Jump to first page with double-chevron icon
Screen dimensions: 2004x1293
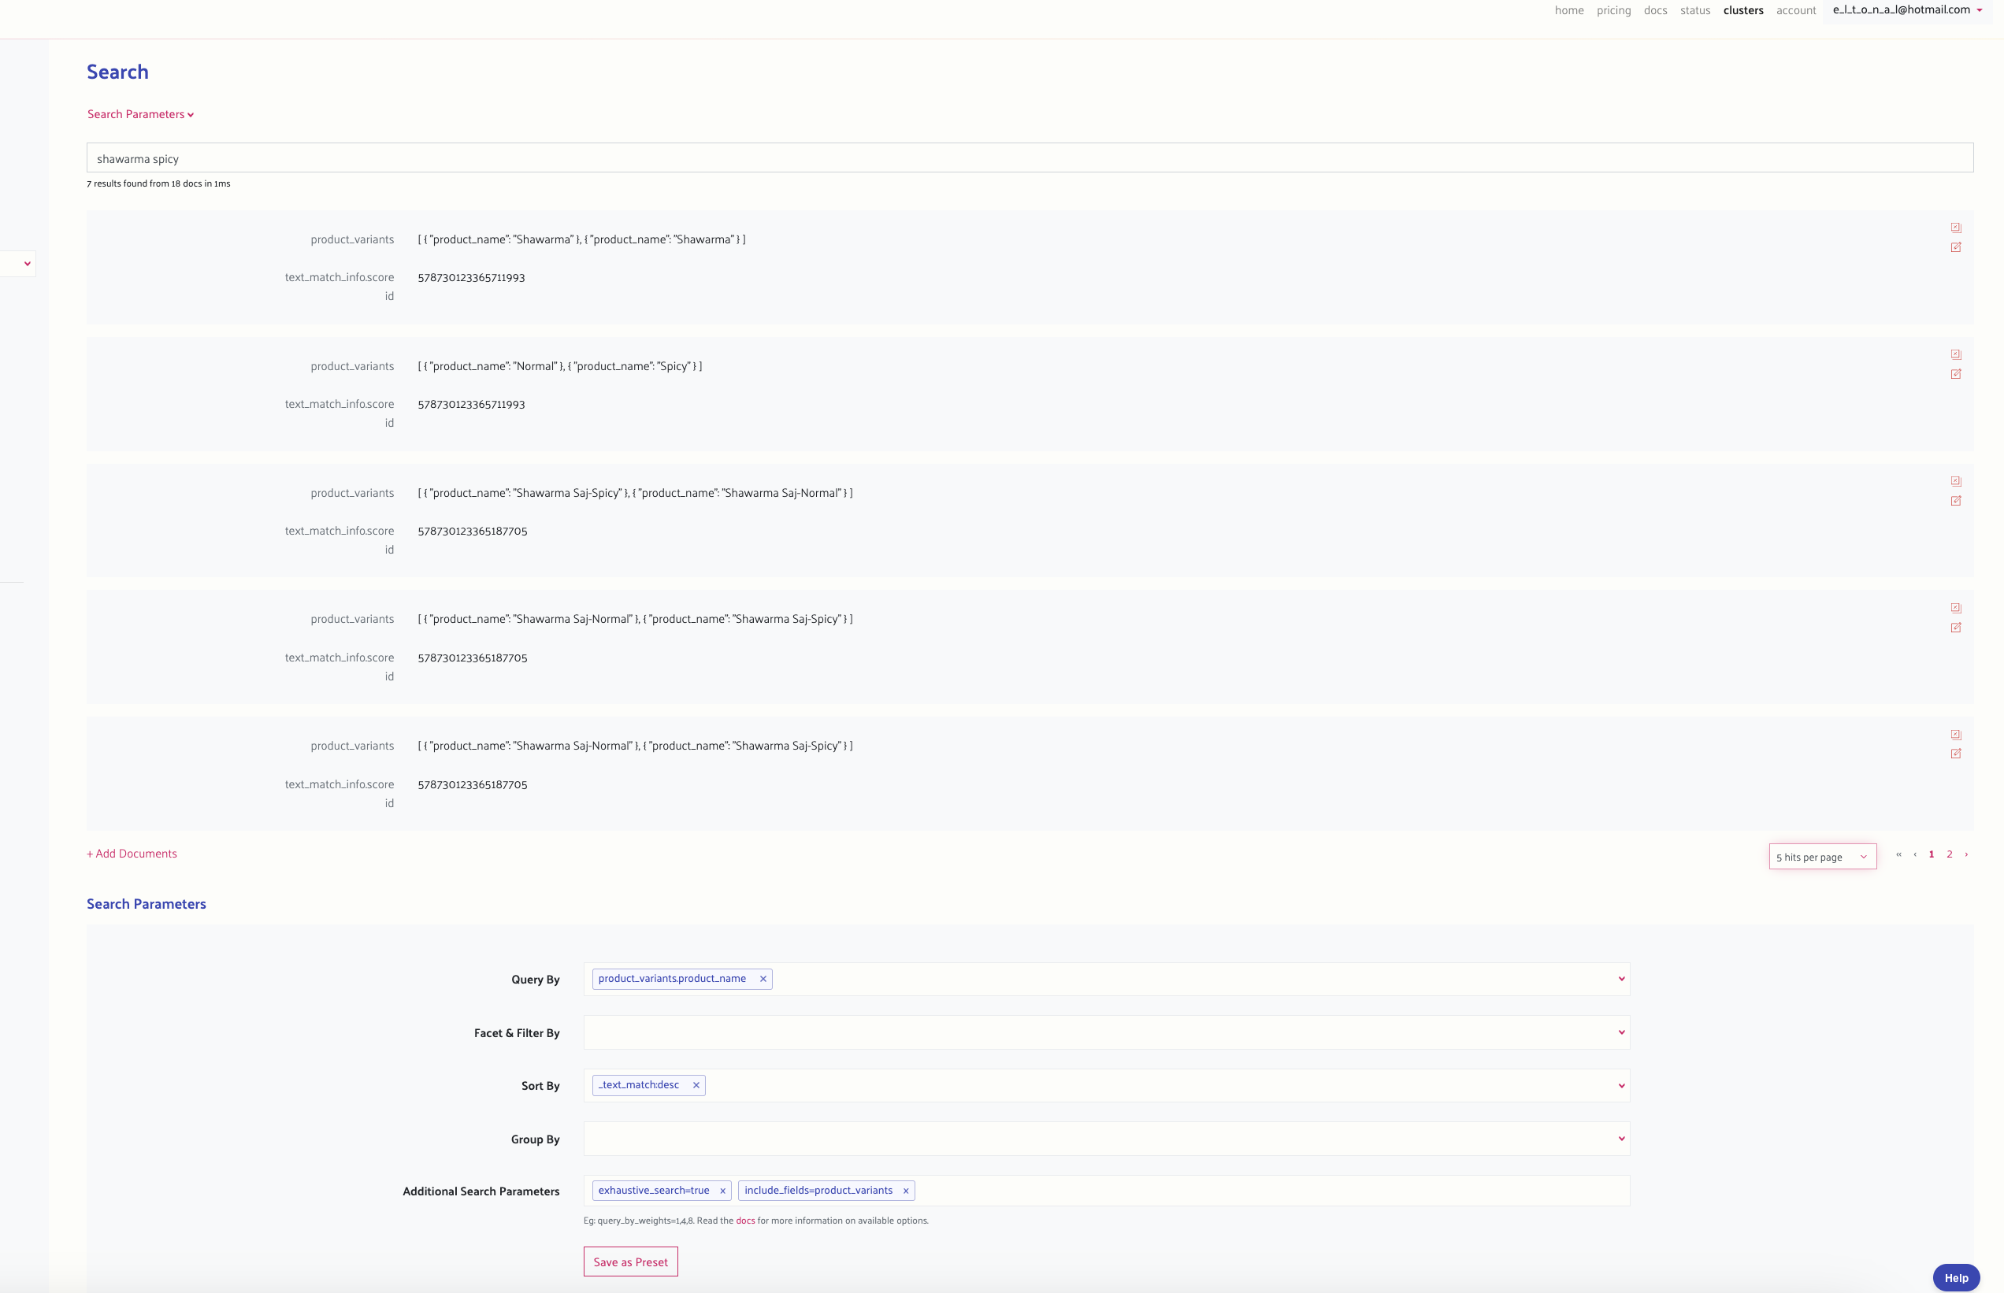pos(1899,854)
